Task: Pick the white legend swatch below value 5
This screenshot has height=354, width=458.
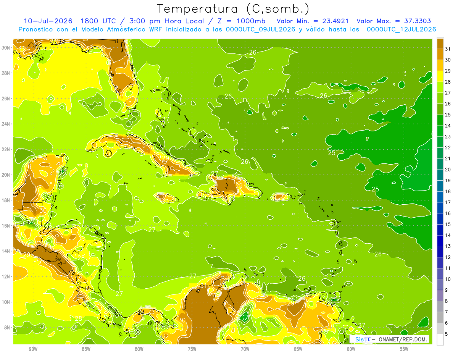Action: (x=440, y=339)
